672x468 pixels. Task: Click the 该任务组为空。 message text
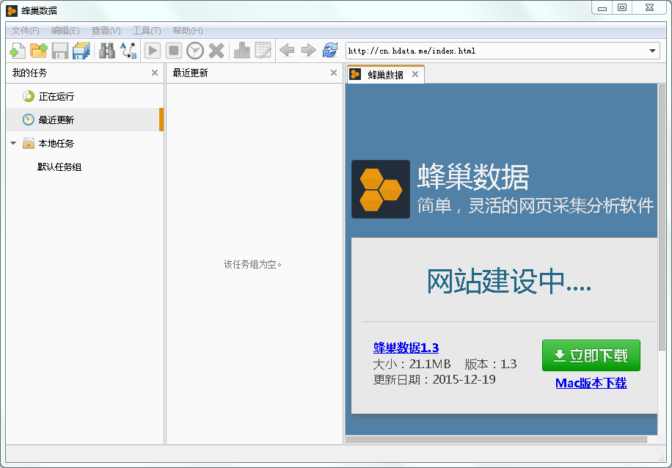coord(252,264)
